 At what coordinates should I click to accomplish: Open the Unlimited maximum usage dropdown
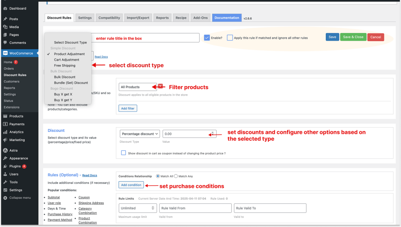(x=137, y=208)
